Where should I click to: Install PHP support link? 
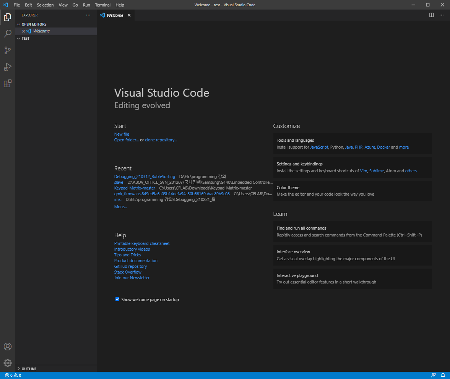pos(359,147)
